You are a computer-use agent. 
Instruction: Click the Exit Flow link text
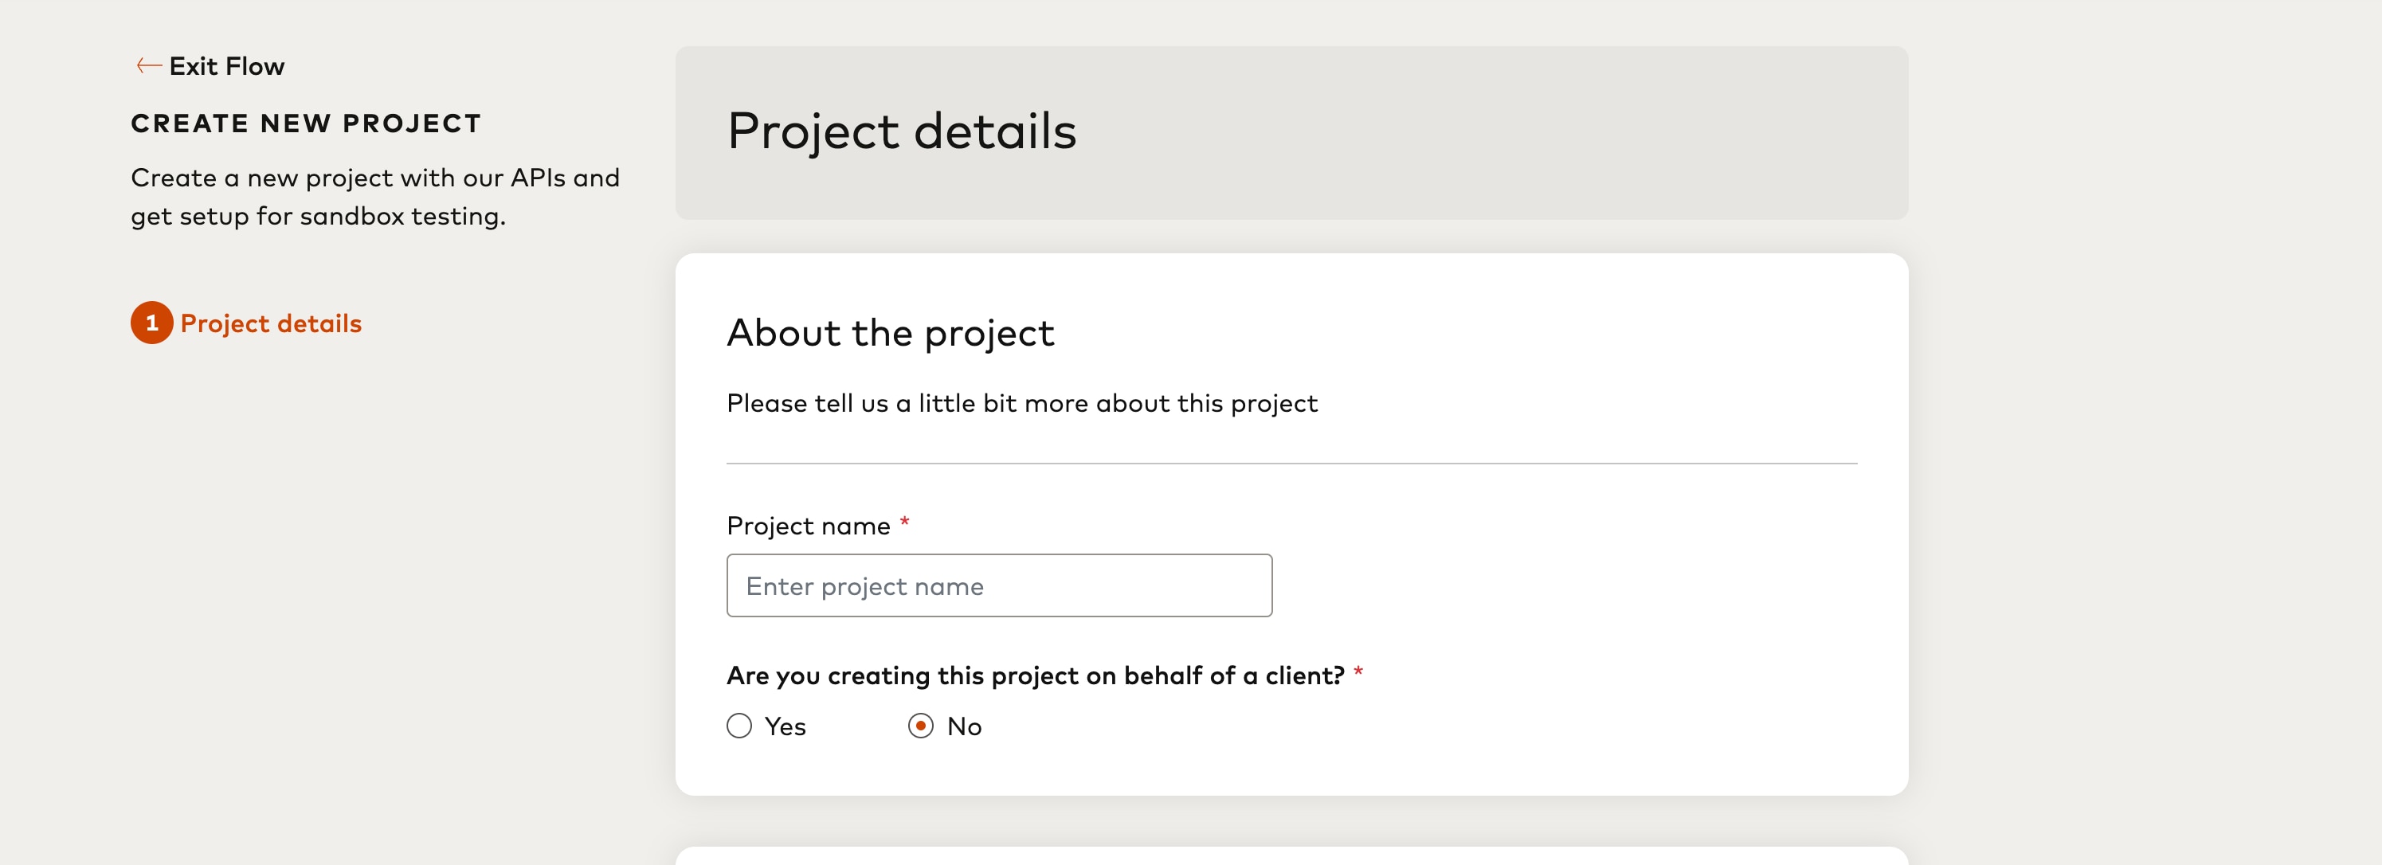pos(226,67)
